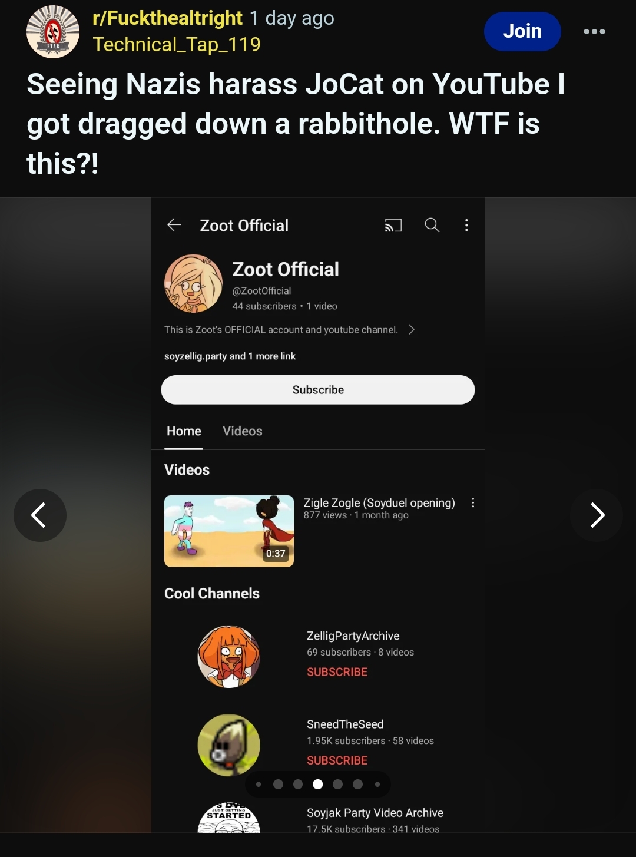This screenshot has width=636, height=857.
Task: Tap the back arrow beside Zoot Official
Action: [x=174, y=225]
